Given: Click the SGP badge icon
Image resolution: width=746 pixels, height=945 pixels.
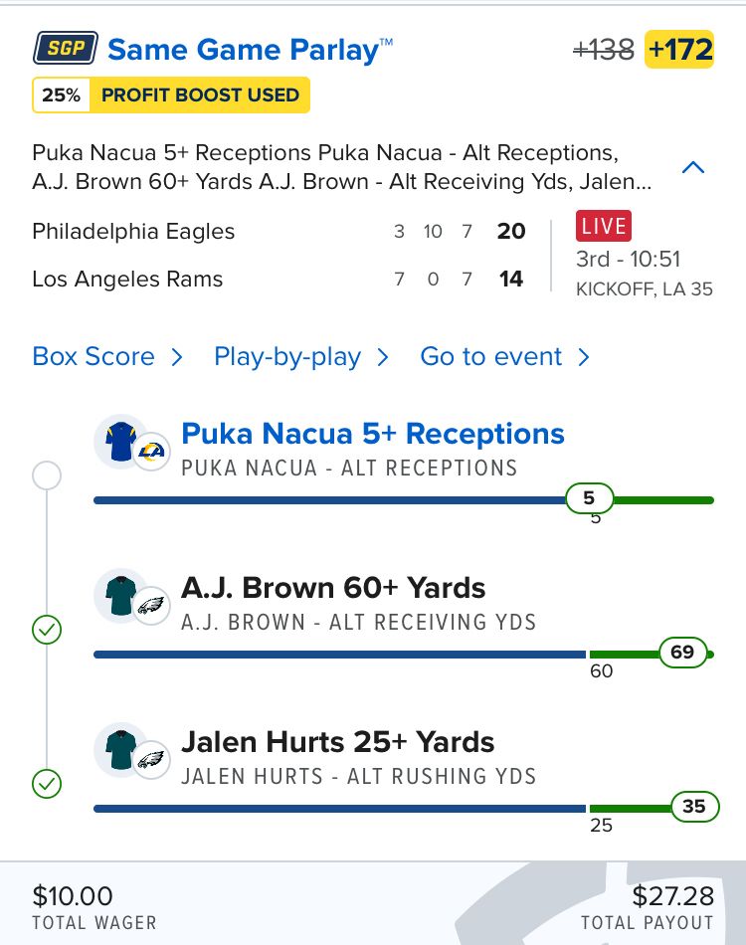Looking at the screenshot, I should coord(65,48).
